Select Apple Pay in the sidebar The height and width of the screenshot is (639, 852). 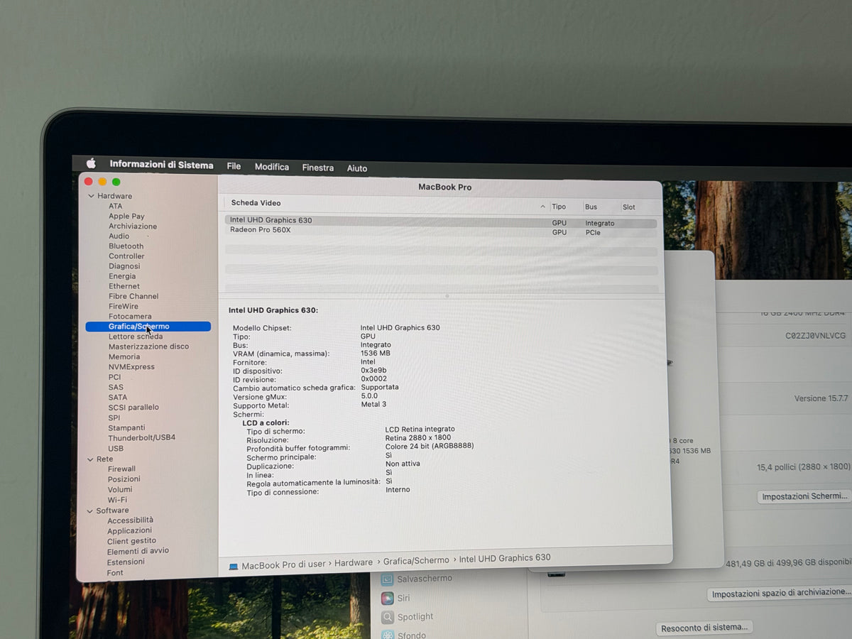click(126, 216)
